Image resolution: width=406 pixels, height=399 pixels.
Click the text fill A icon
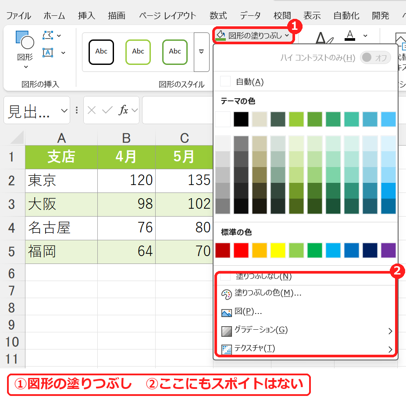pyautogui.click(x=350, y=35)
